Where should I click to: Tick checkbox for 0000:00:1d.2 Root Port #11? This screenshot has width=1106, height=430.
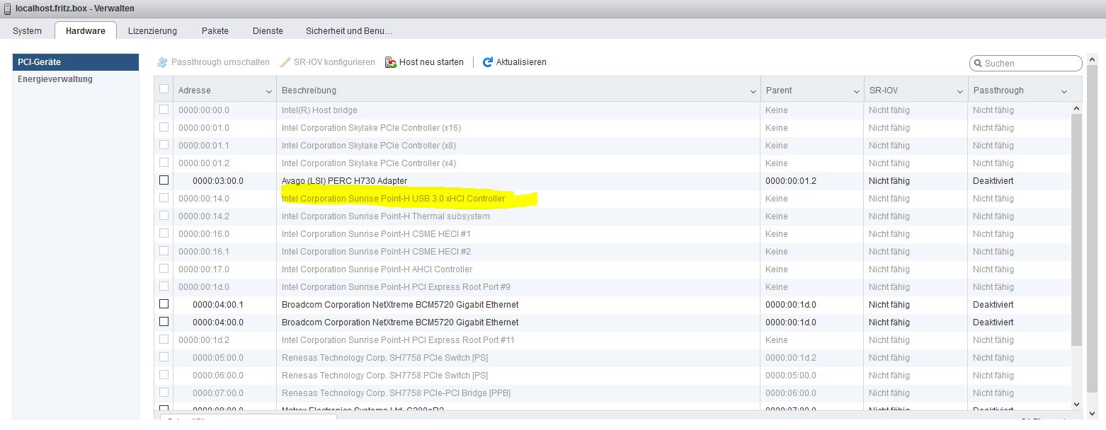tap(164, 339)
